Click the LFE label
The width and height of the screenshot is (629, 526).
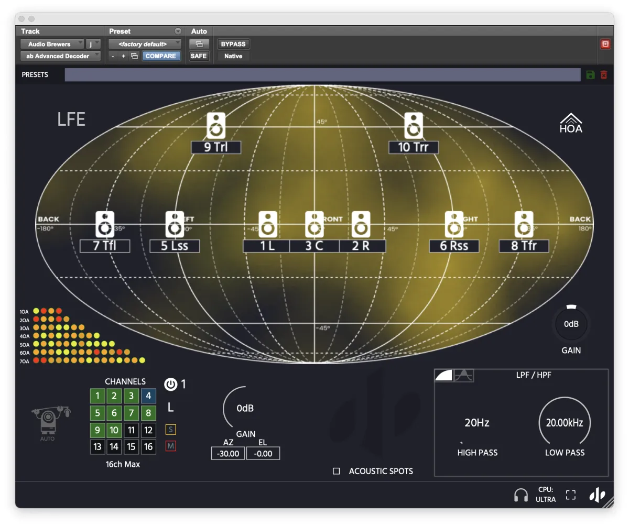point(71,119)
